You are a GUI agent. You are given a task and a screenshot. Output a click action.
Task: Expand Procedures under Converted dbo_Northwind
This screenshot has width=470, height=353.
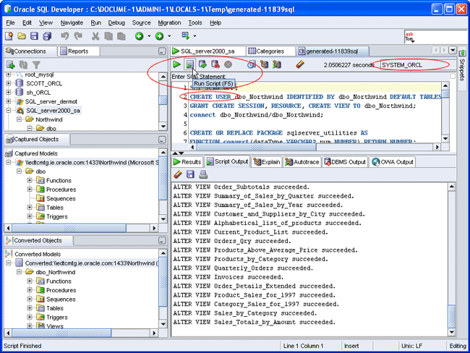[30, 290]
